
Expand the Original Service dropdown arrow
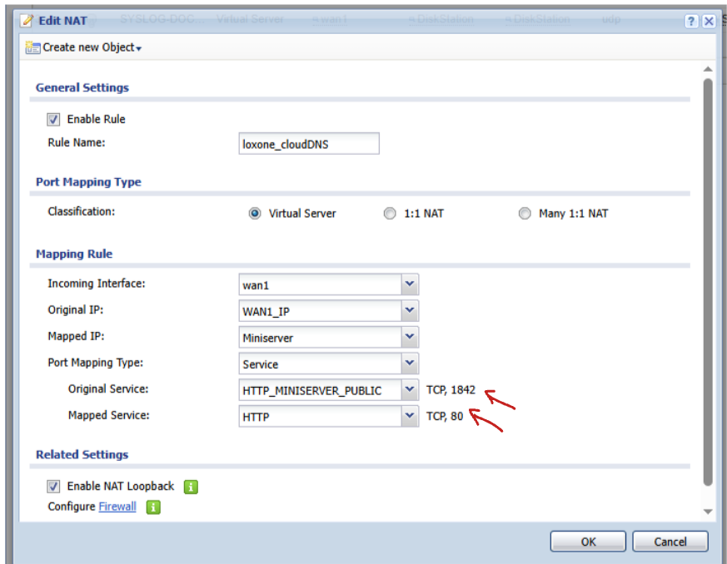pos(410,389)
